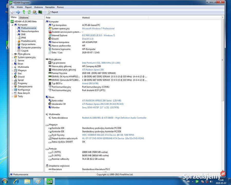
Task: Open Internet Explorer from the taskbar
Action: tap(16, 181)
